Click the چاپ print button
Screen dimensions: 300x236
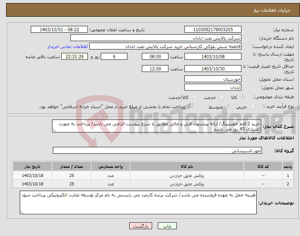pyautogui.click(x=167, y=226)
